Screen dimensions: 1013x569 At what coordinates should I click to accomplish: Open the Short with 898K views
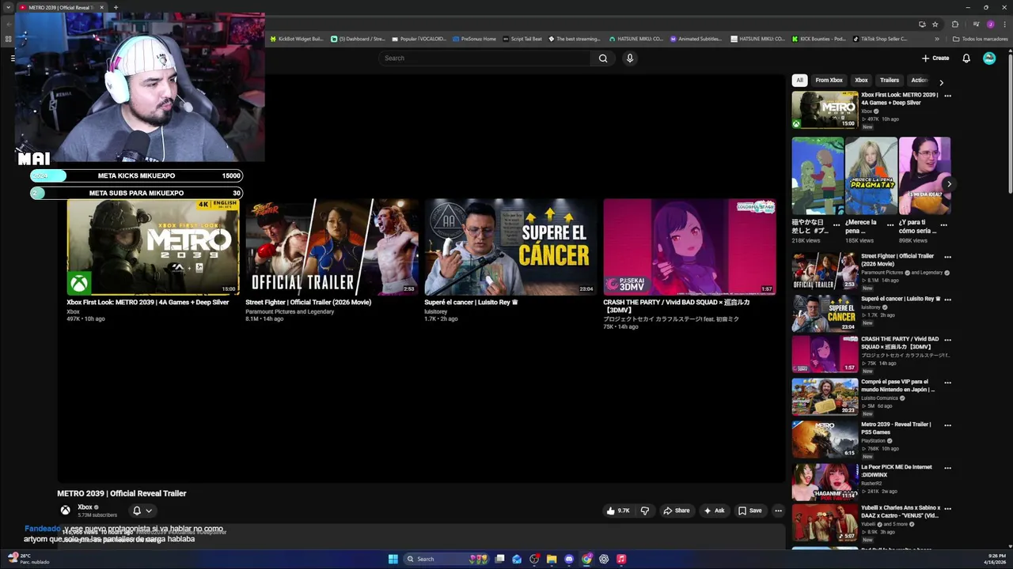pos(924,175)
